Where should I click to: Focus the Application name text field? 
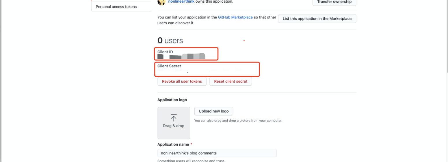[217, 153]
